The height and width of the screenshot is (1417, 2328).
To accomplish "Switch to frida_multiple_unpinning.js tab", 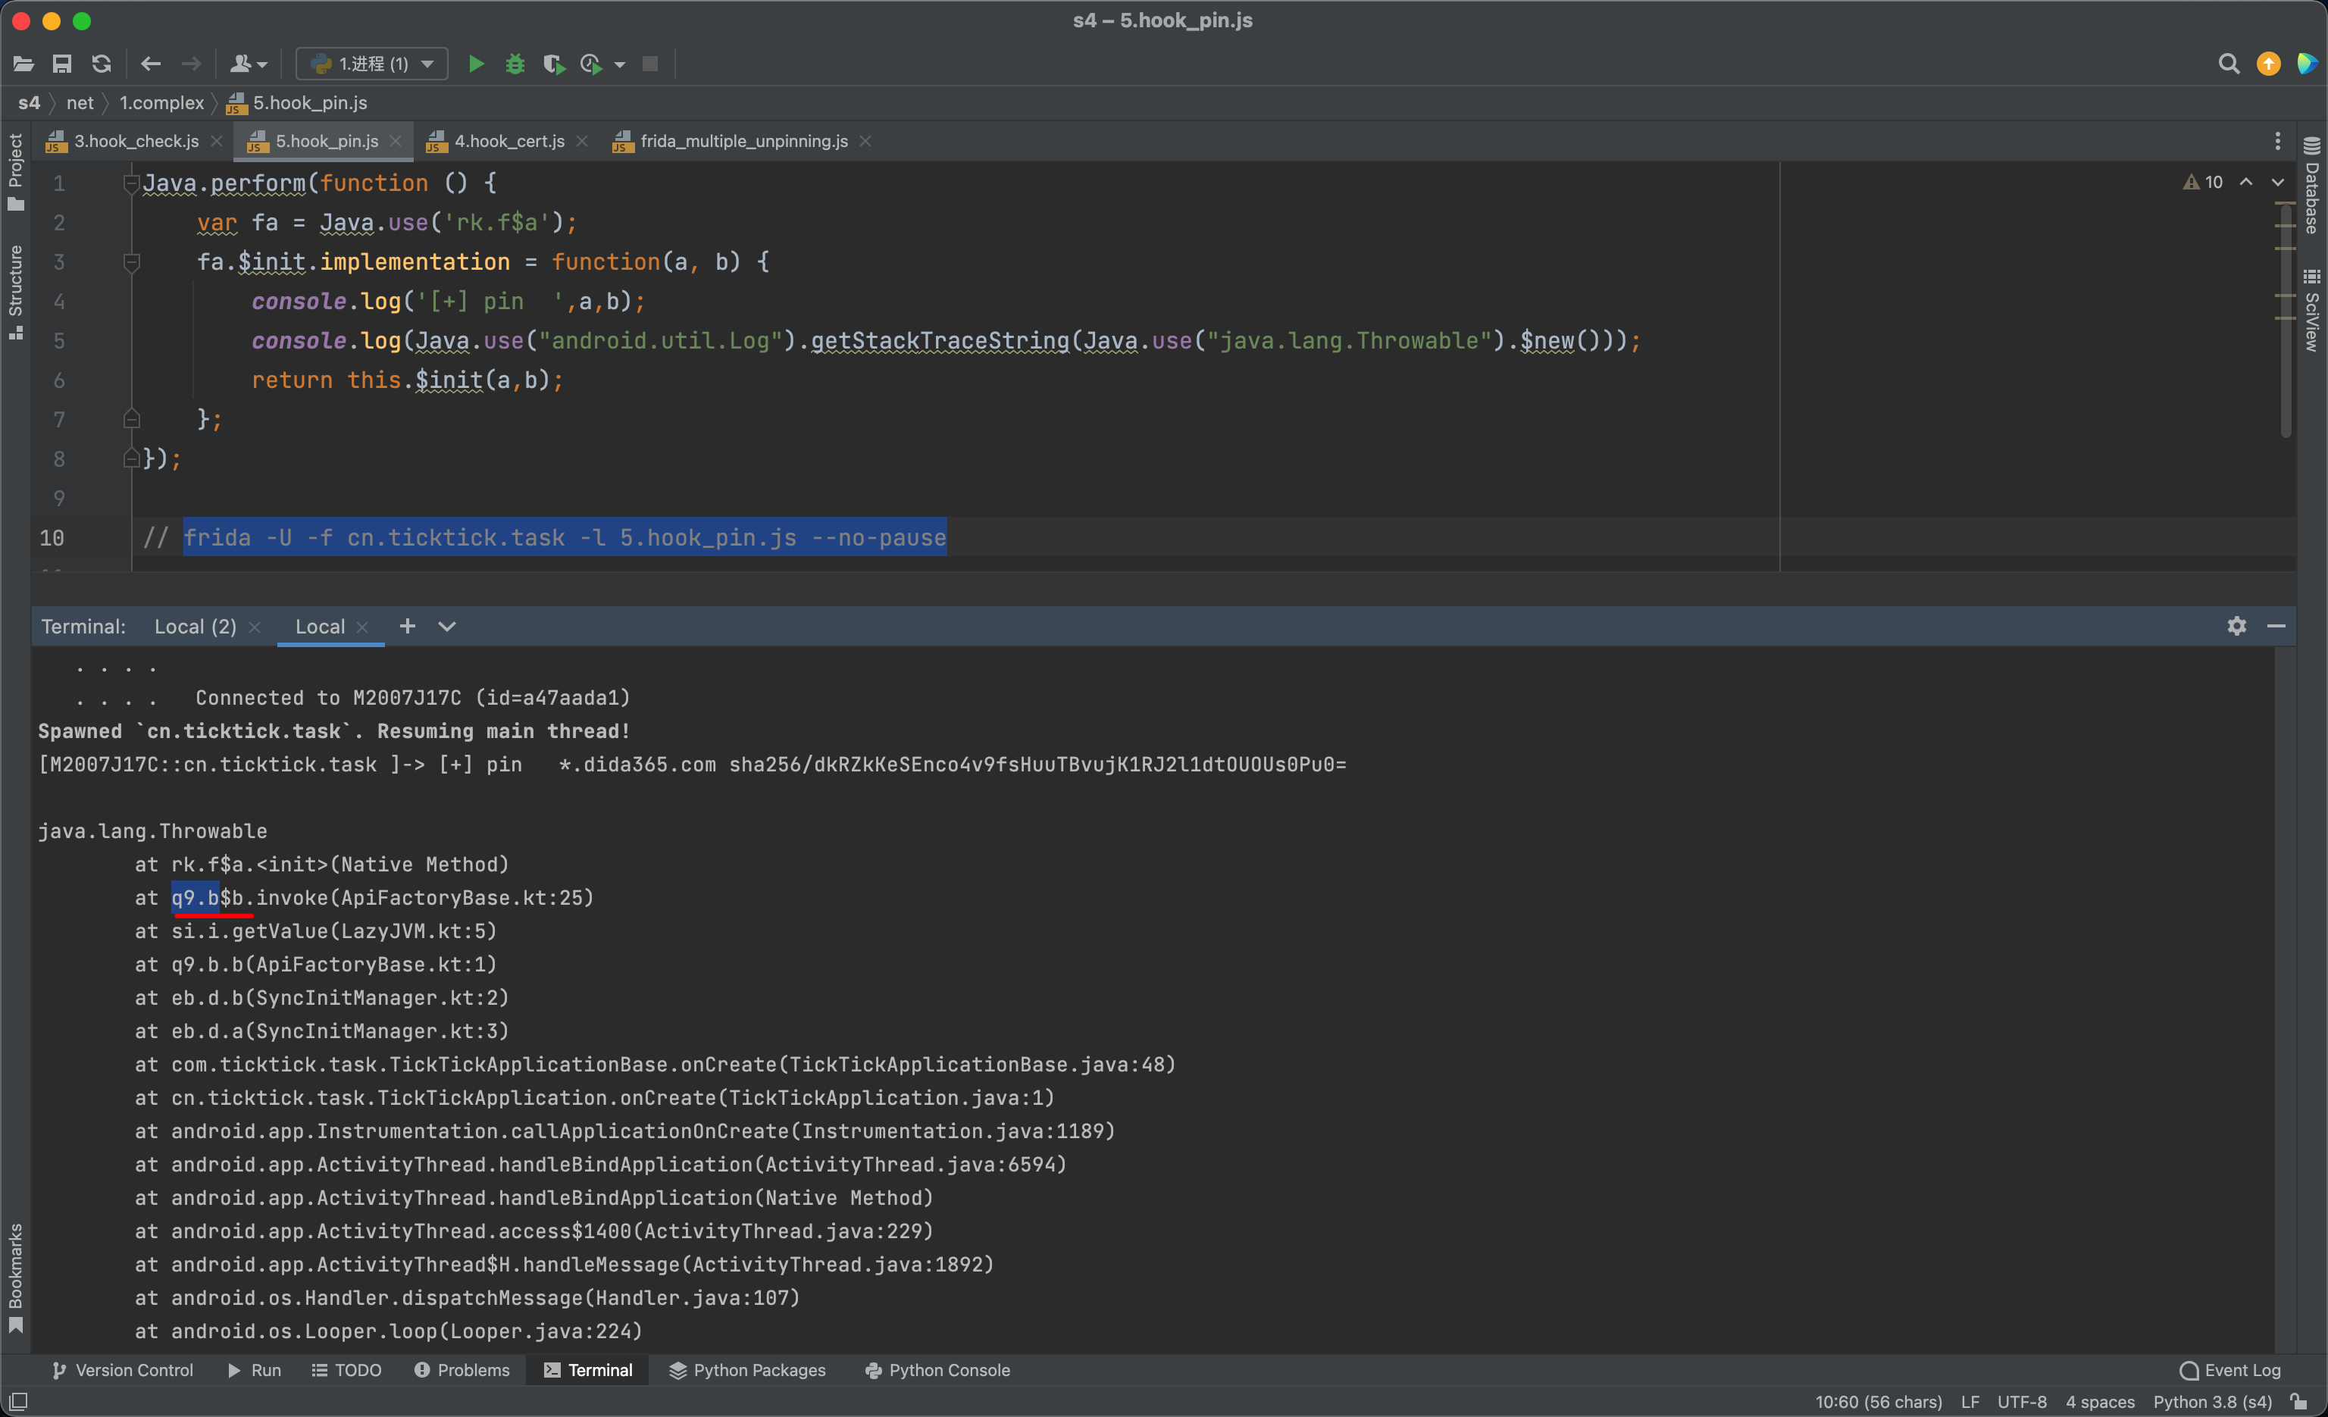I will point(743,142).
